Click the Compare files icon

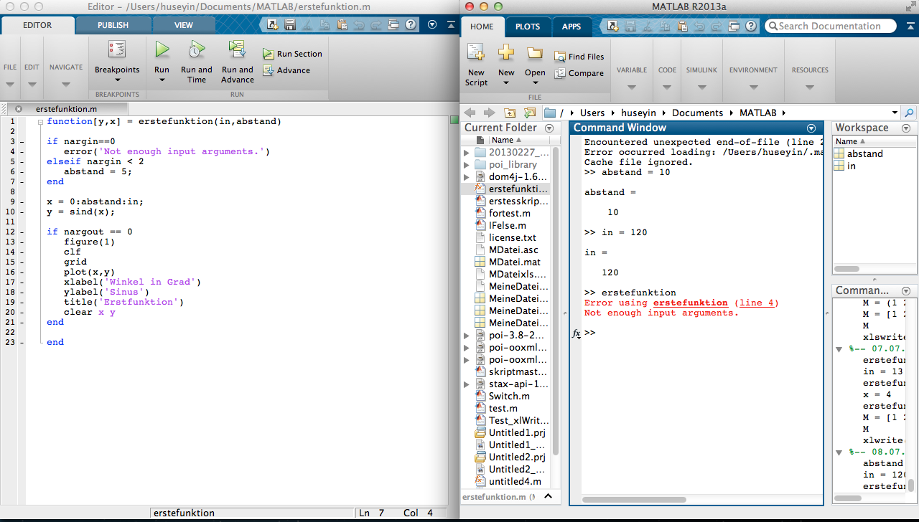tap(560, 73)
